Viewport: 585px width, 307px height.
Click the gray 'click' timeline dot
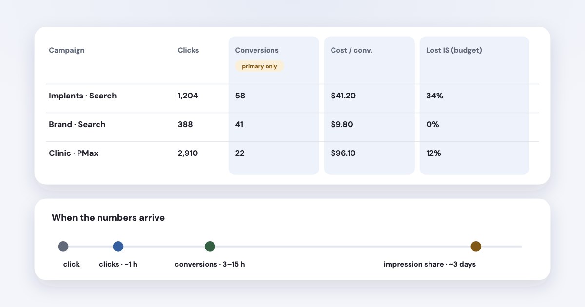pyautogui.click(x=63, y=247)
